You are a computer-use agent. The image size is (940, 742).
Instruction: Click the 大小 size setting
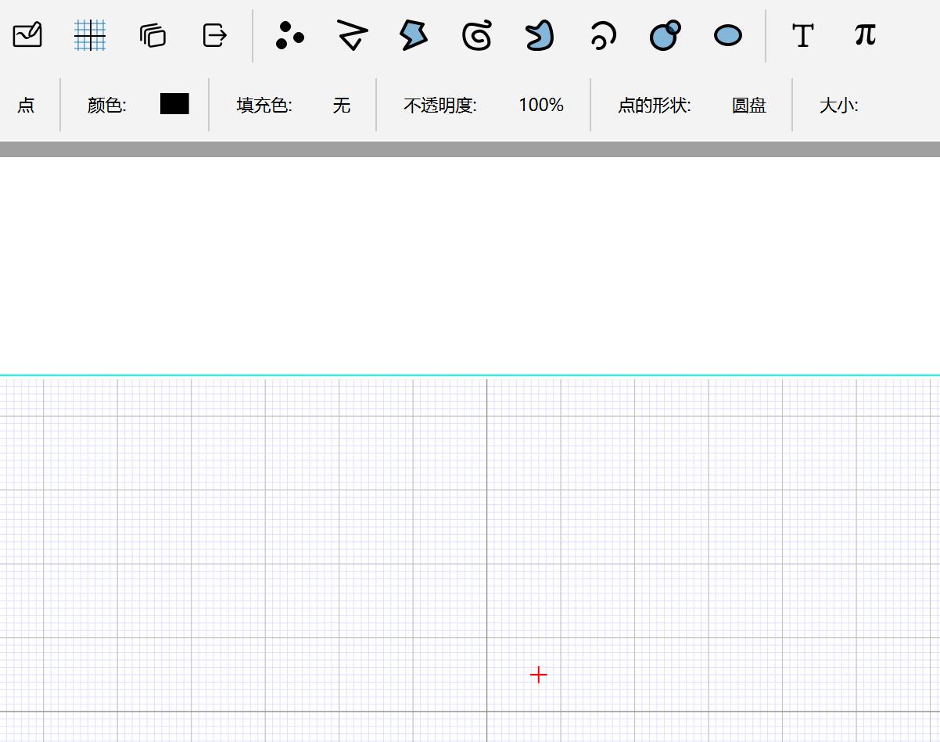838,105
